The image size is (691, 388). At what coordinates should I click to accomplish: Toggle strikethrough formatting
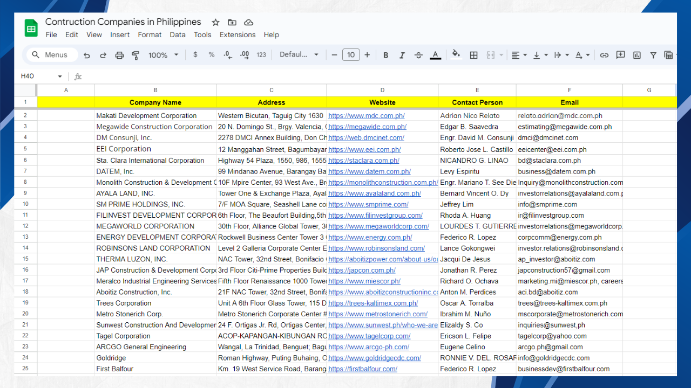point(418,55)
